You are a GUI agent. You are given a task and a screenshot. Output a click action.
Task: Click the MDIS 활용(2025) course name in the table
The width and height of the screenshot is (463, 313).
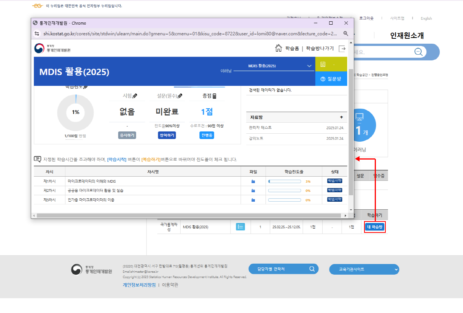point(196,227)
